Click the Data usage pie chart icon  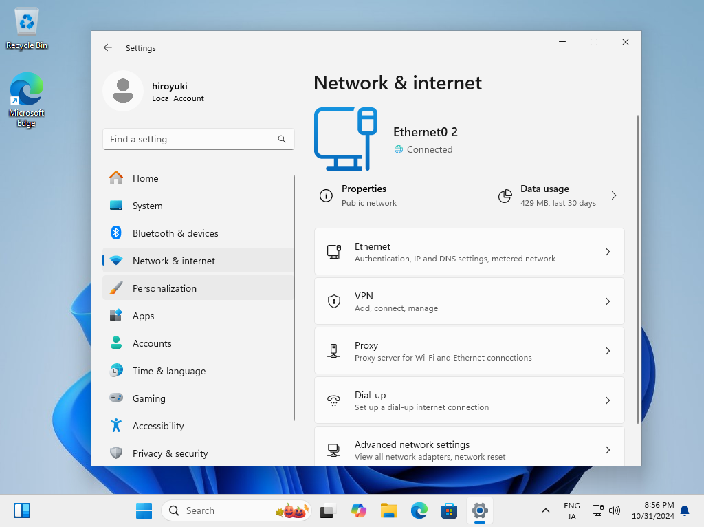coord(505,196)
